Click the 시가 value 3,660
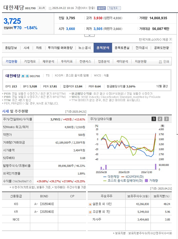The image size is (178, 239). (70, 29)
